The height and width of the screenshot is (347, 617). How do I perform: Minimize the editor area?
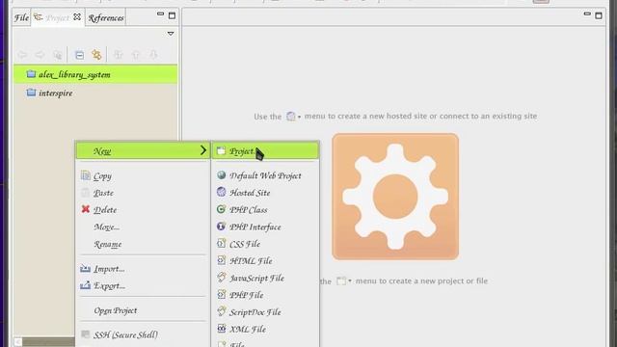tap(587, 14)
